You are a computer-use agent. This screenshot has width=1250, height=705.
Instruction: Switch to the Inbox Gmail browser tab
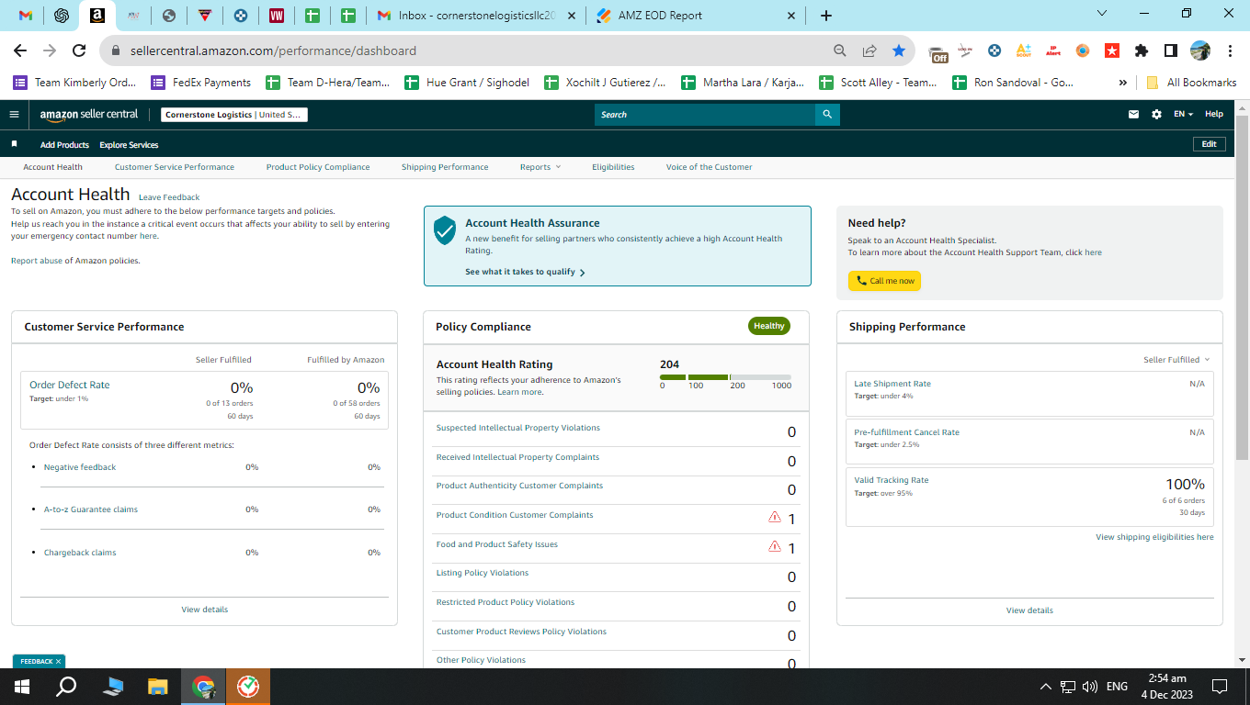point(476,16)
